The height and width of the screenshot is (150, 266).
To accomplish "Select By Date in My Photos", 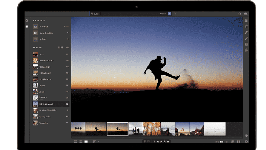I will [x=51, y=39].
